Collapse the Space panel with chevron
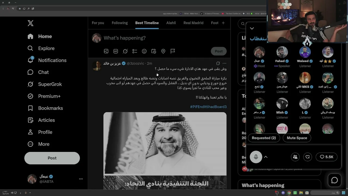 [x=252, y=28]
